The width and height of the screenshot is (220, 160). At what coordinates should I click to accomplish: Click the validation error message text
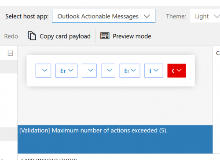[93, 130]
